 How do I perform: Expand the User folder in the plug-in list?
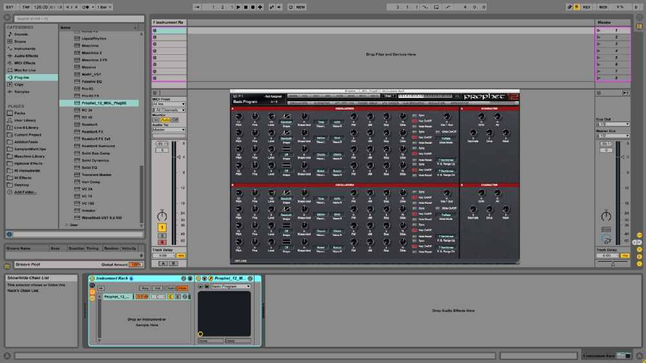tap(67, 225)
